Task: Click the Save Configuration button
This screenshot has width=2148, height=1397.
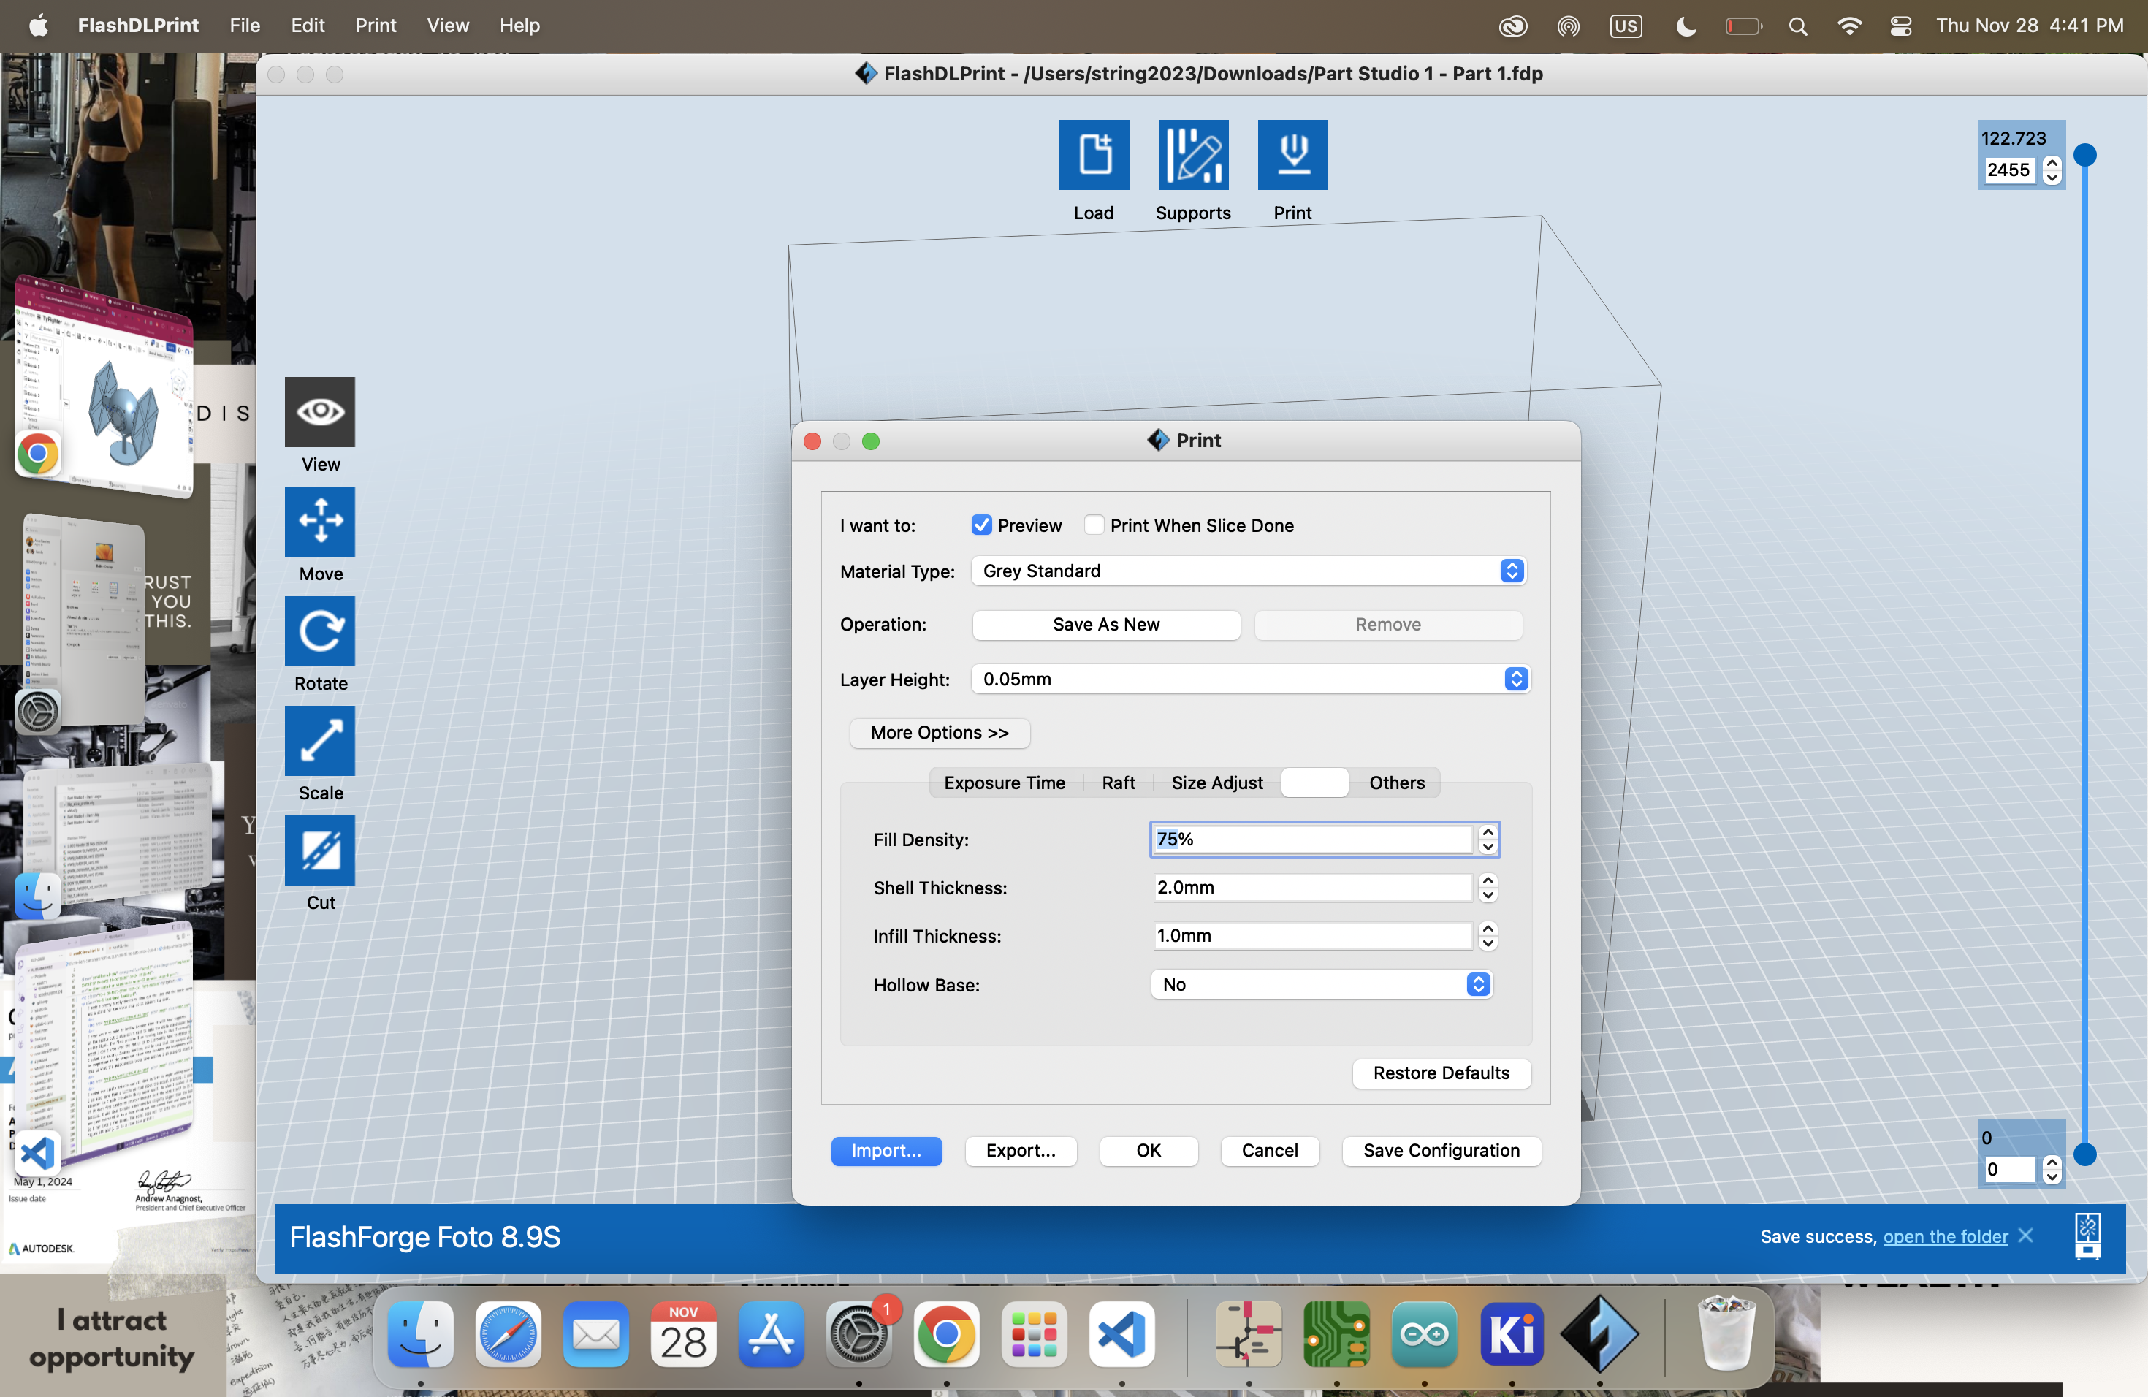Action: pos(1441,1151)
